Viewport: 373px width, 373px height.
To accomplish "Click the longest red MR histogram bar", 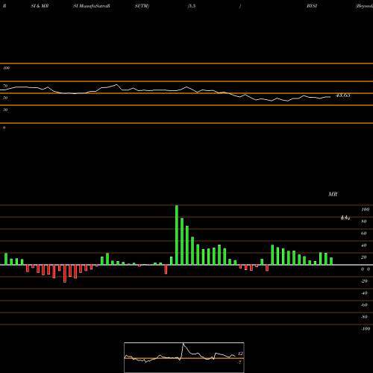I will click(x=65, y=274).
